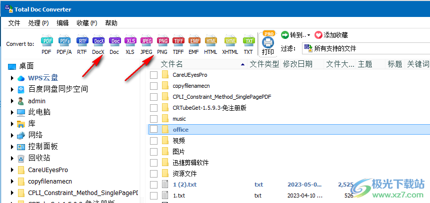Screen dimensions: 430x203
Task: Open the 处理 (P) menu
Action: coord(38,23)
